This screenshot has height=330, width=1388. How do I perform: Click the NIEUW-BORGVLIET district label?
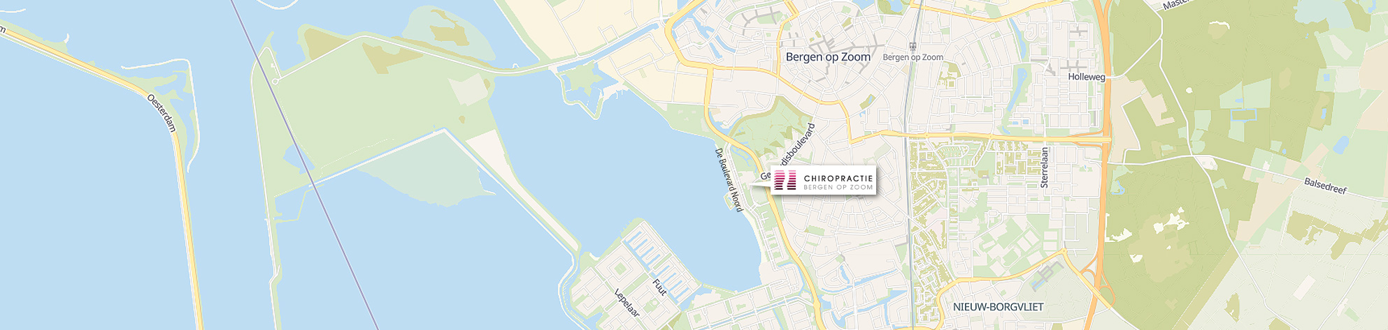coord(998,307)
